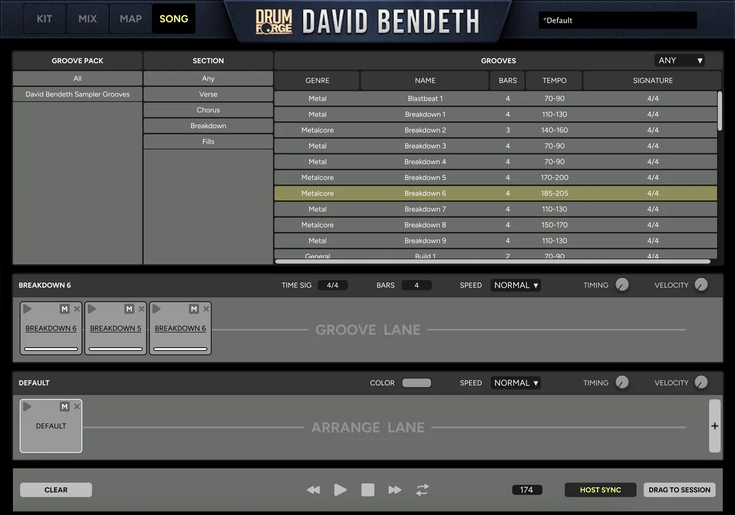Click the Arrange Lane Color swatch
Viewport: 735px width, 515px height.
[x=417, y=383]
